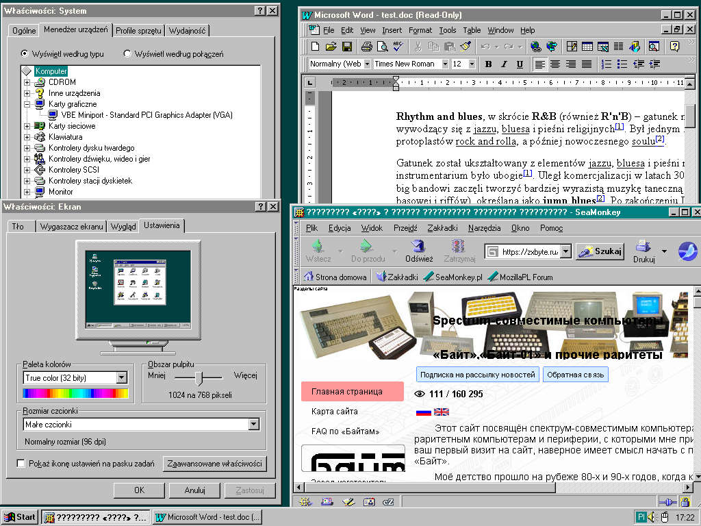Click the Start button on taskbar
Image resolution: width=701 pixels, height=526 pixels.
coord(20,517)
